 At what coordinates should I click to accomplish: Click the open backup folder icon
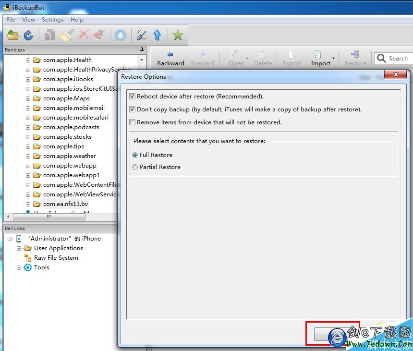point(13,35)
